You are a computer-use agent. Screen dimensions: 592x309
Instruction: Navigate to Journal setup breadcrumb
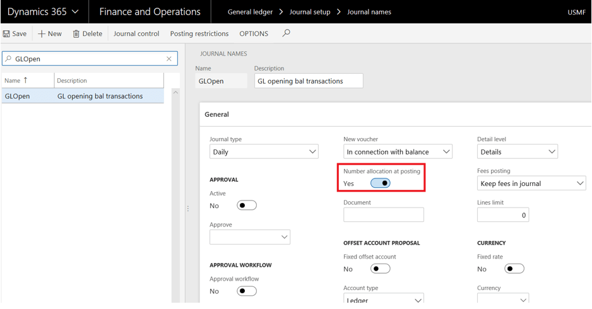(x=309, y=12)
